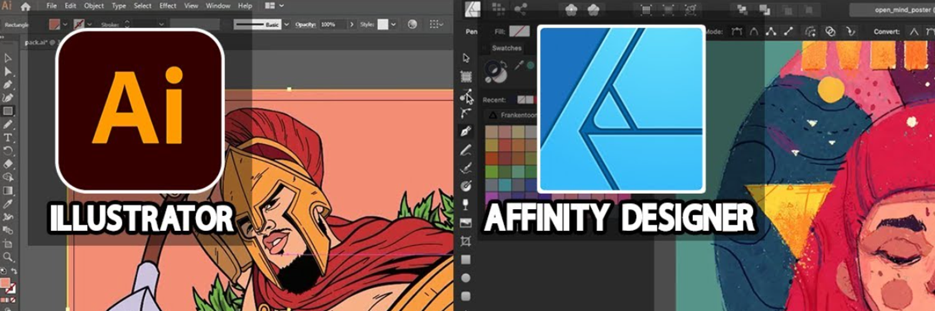Click the Recolor Artwork globe icon
935x311 pixels.
pos(412,24)
